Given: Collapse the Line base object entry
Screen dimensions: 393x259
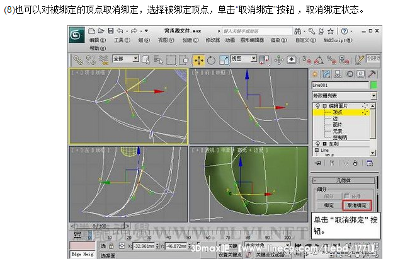Looking at the screenshot, I should click(x=317, y=150).
